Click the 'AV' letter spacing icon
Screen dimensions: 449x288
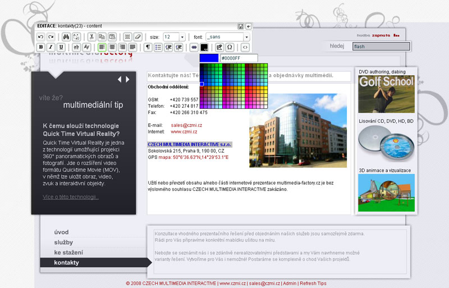click(86, 47)
